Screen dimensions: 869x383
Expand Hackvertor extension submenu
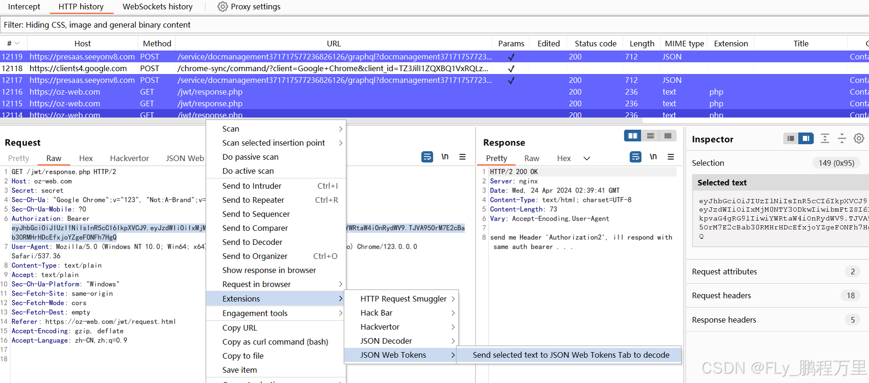453,327
